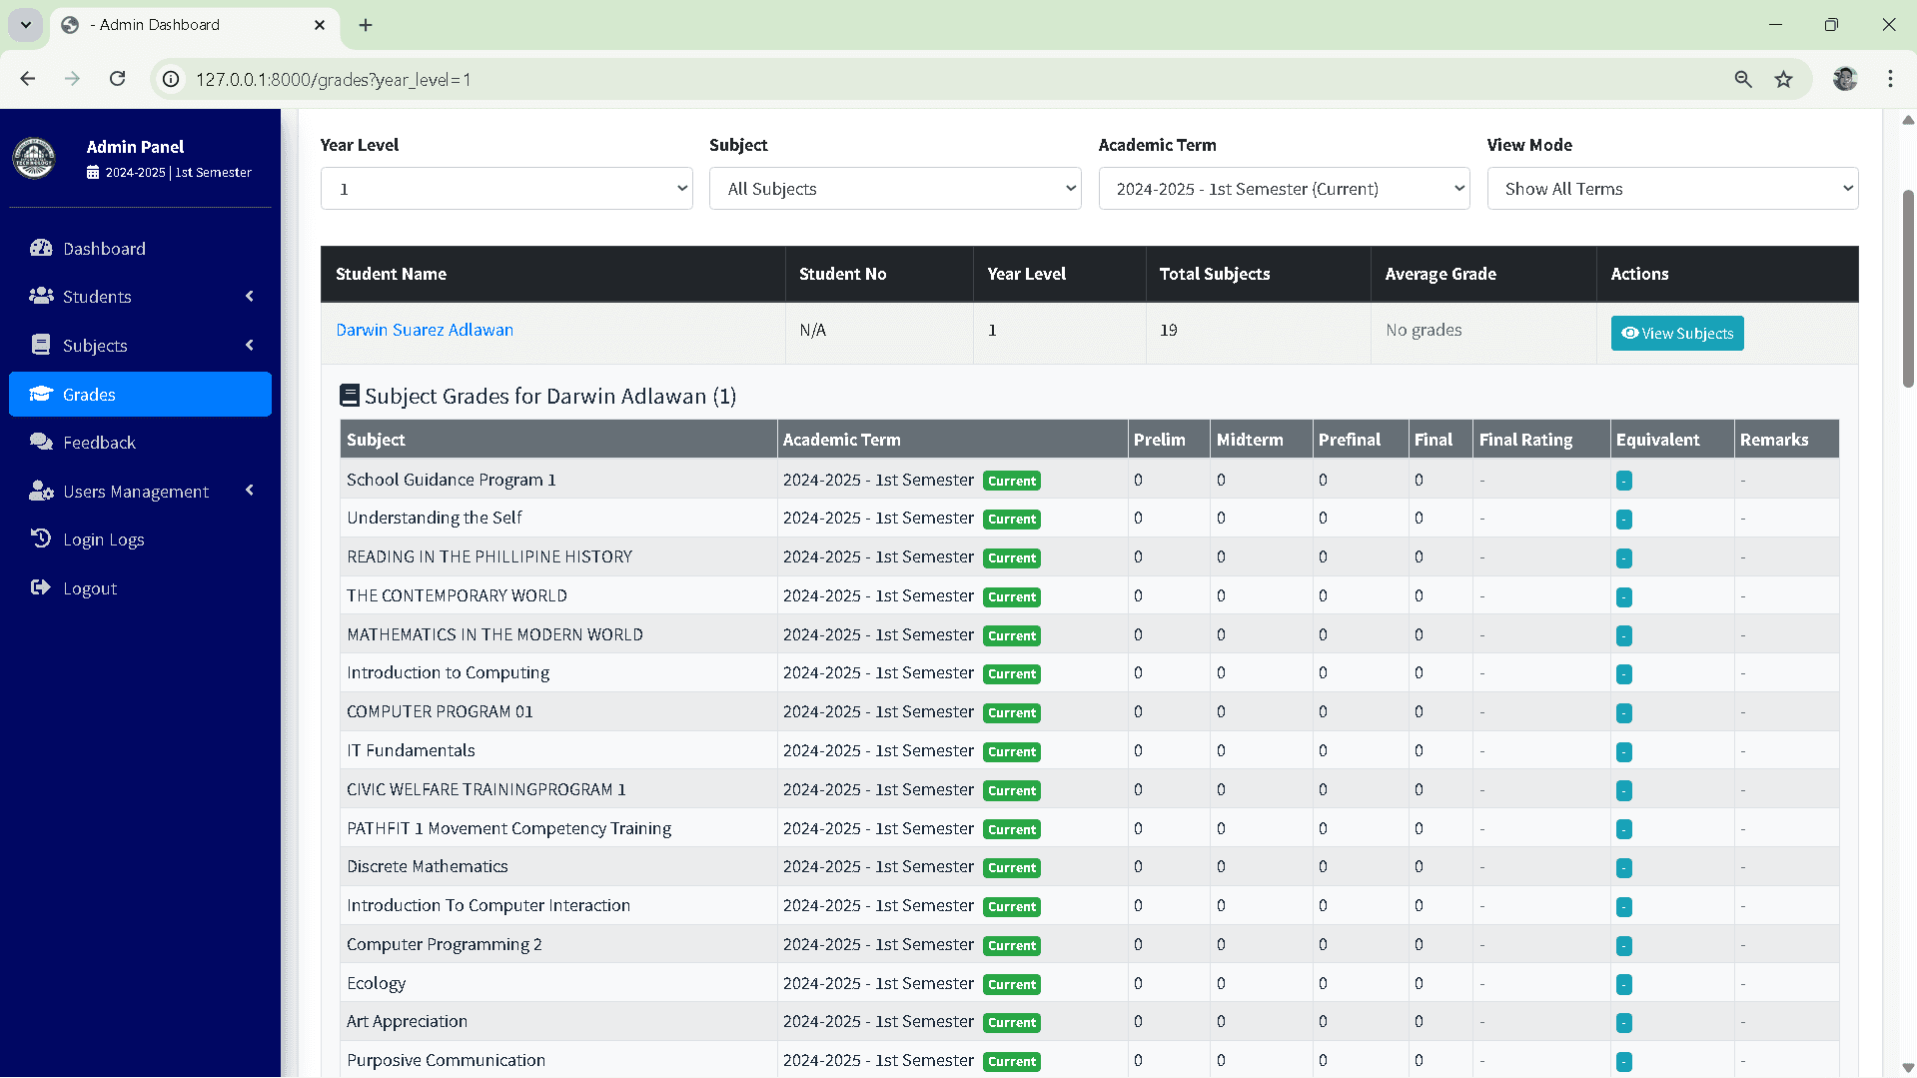The image size is (1917, 1078).
Task: Open the Academic Term dropdown
Action: coord(1284,189)
